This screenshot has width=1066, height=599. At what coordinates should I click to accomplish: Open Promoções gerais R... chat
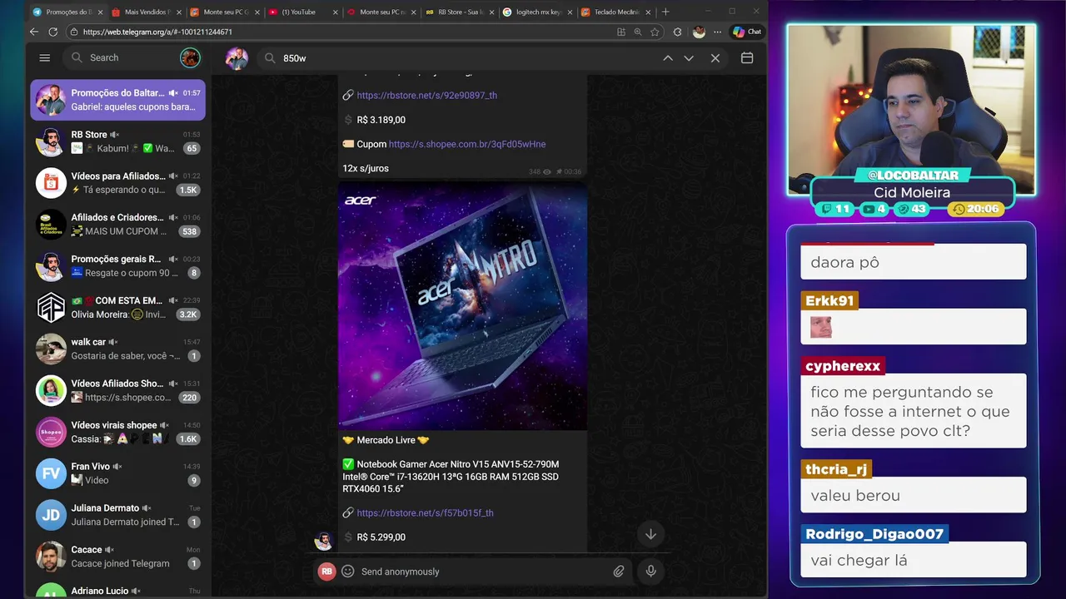(118, 266)
